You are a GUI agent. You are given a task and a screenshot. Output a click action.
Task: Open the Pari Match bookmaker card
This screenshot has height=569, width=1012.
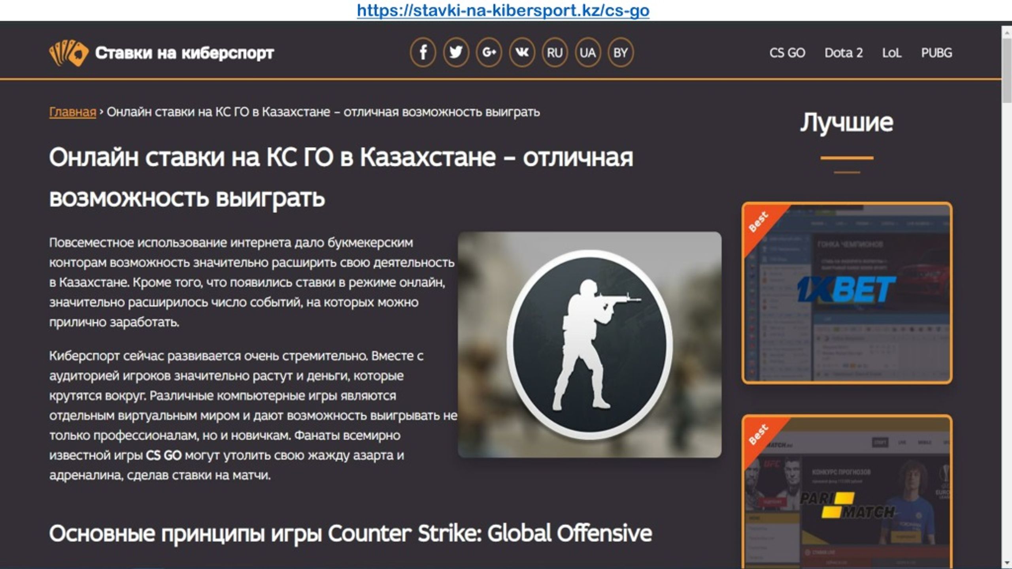click(x=847, y=492)
